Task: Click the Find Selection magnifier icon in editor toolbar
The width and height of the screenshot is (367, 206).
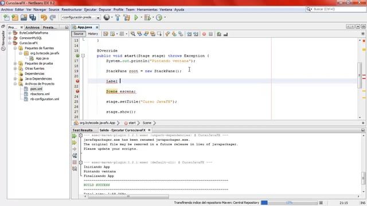Action: point(133,34)
